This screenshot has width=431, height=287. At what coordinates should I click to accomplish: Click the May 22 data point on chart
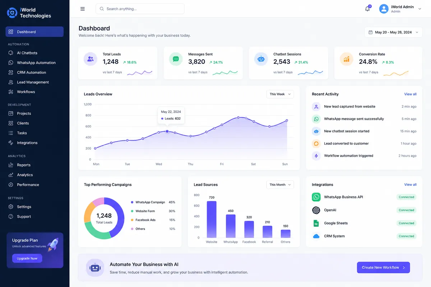[x=167, y=131]
